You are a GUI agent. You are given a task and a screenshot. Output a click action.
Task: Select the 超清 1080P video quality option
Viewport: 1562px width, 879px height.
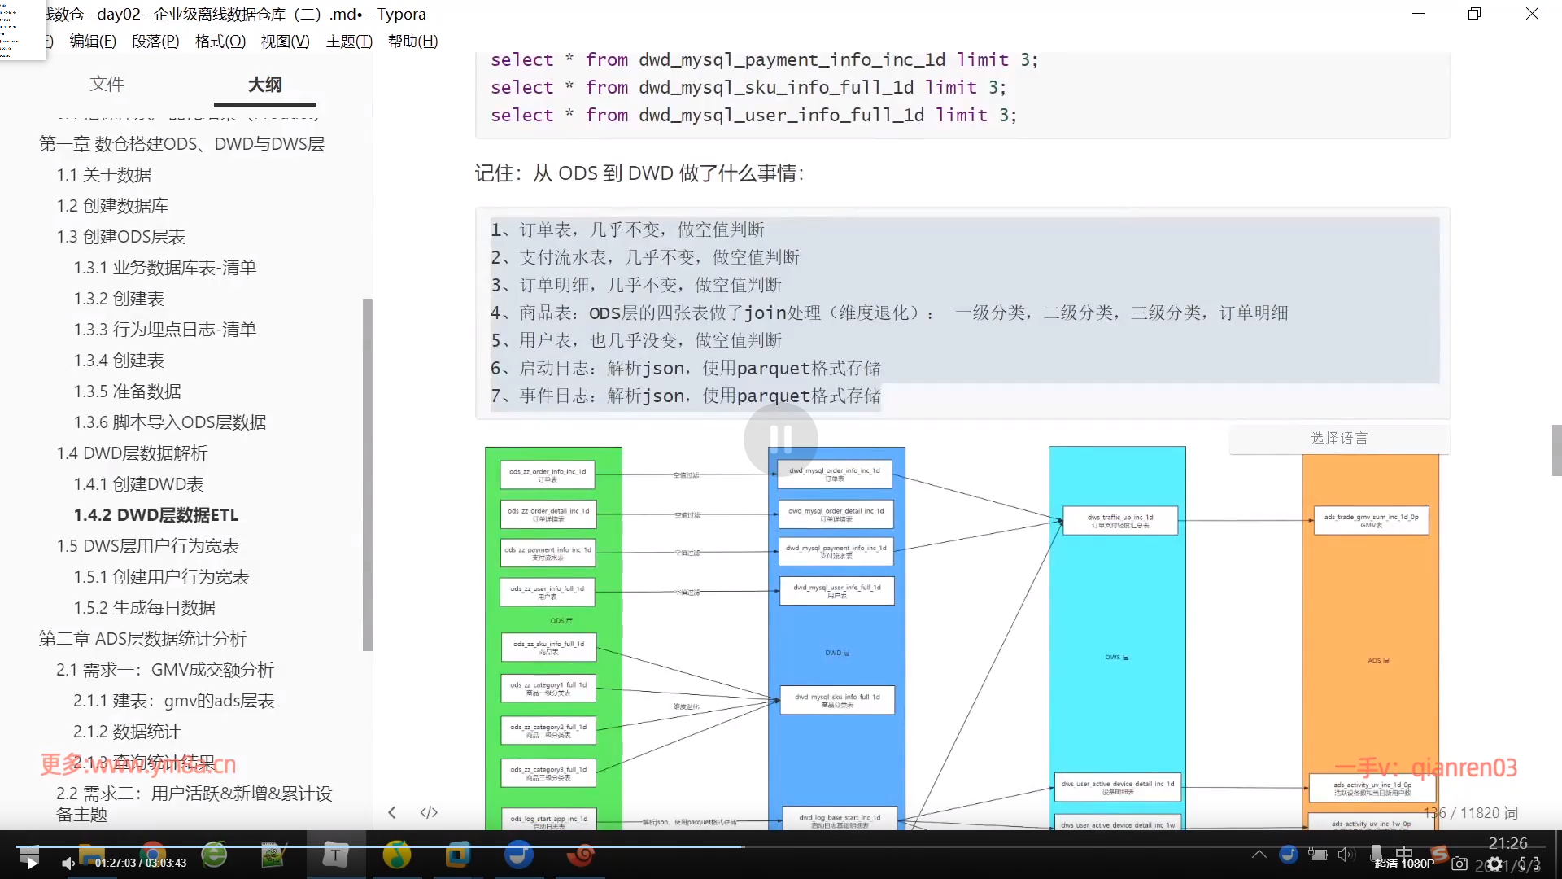(x=1404, y=864)
